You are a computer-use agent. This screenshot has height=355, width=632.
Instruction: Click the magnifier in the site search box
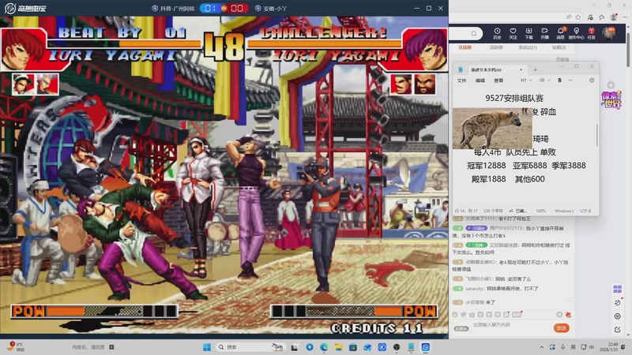[x=474, y=33]
